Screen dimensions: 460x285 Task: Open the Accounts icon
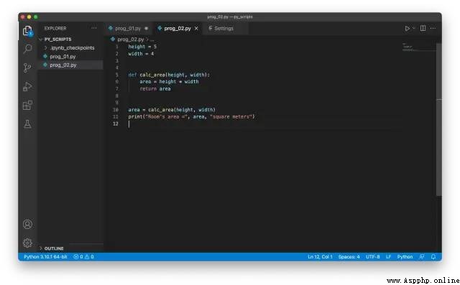click(x=27, y=224)
